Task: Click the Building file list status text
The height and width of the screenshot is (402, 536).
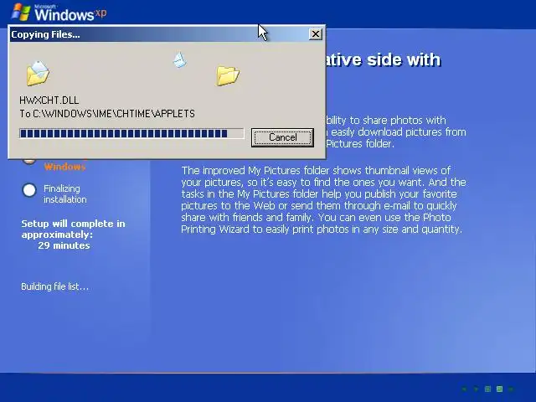Action: [x=55, y=286]
